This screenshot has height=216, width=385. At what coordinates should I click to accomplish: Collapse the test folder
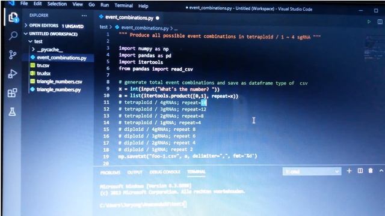(x=35, y=41)
